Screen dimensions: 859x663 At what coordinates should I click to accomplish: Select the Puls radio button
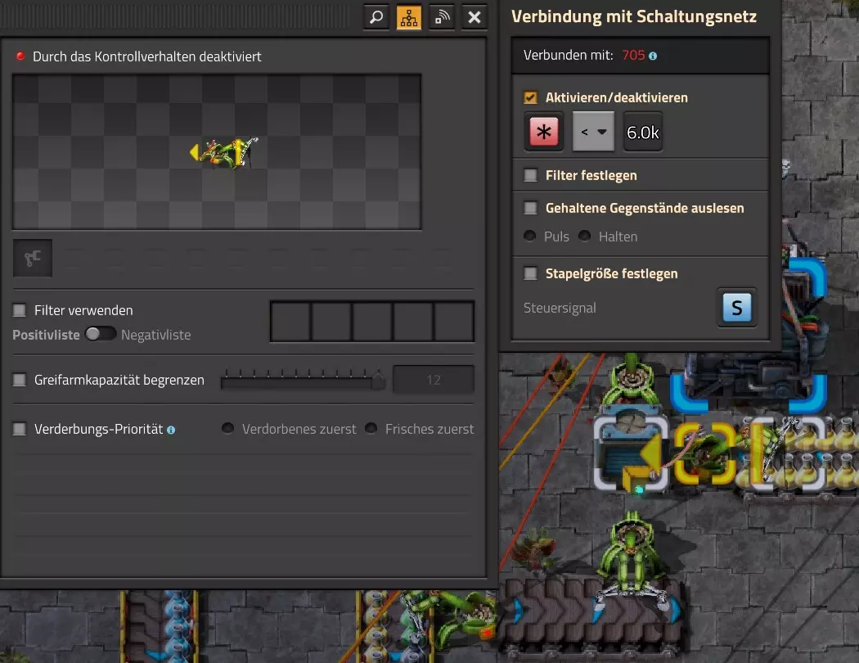[530, 237]
